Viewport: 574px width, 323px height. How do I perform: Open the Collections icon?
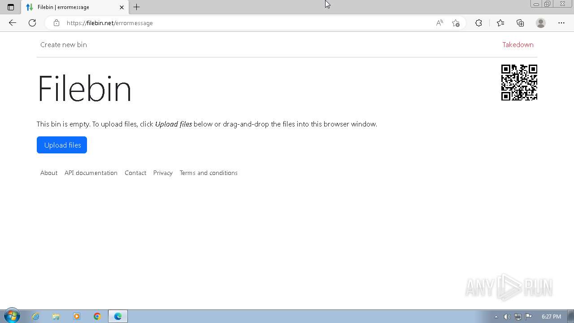[520, 23]
